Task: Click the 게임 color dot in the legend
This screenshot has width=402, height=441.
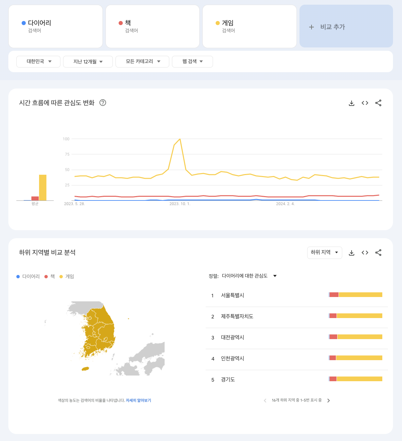Action: (x=61, y=276)
